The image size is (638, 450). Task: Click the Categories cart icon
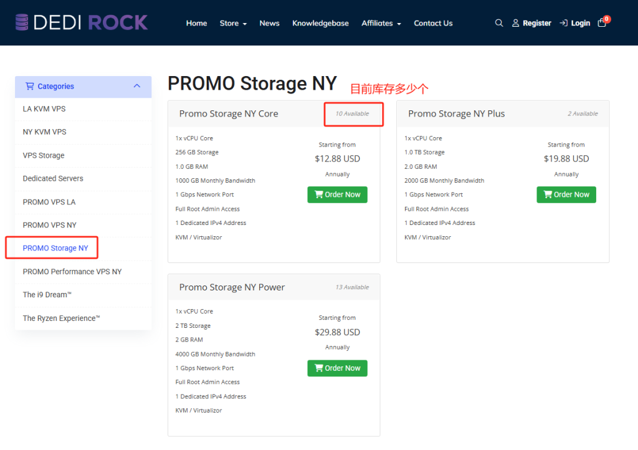tap(30, 86)
